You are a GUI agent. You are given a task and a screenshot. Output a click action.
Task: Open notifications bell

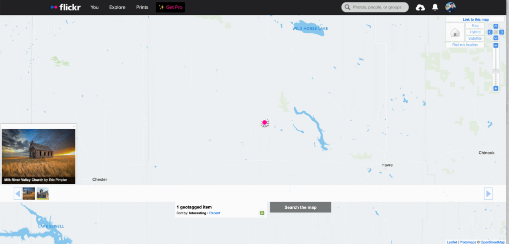point(435,7)
